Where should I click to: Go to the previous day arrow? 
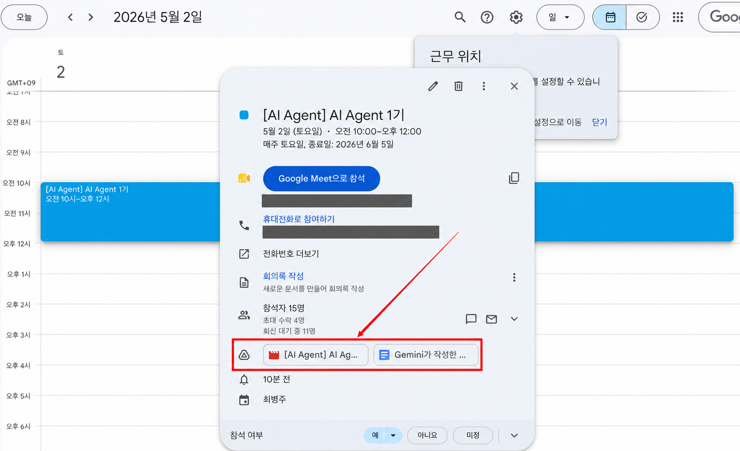click(70, 18)
